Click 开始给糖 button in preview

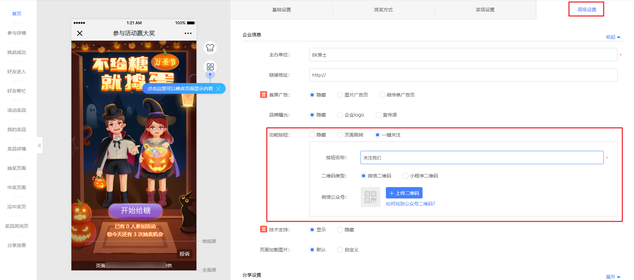pos(136,210)
